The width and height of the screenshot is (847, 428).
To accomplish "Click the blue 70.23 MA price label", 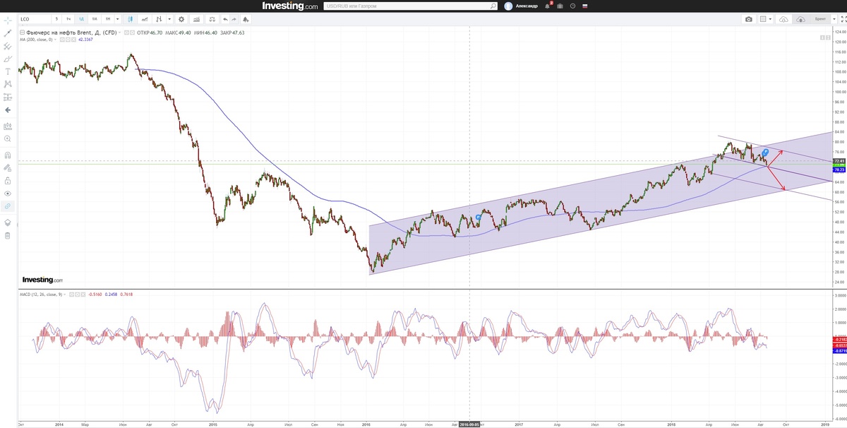I will click(839, 170).
